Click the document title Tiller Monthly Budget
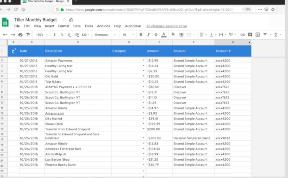This screenshot has width=288, height=178. 36,20
